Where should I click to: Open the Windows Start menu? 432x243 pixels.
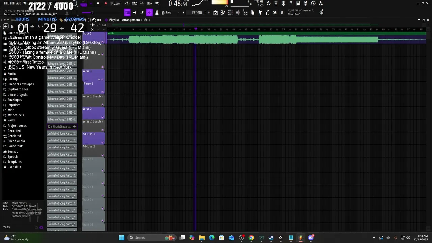(122, 238)
